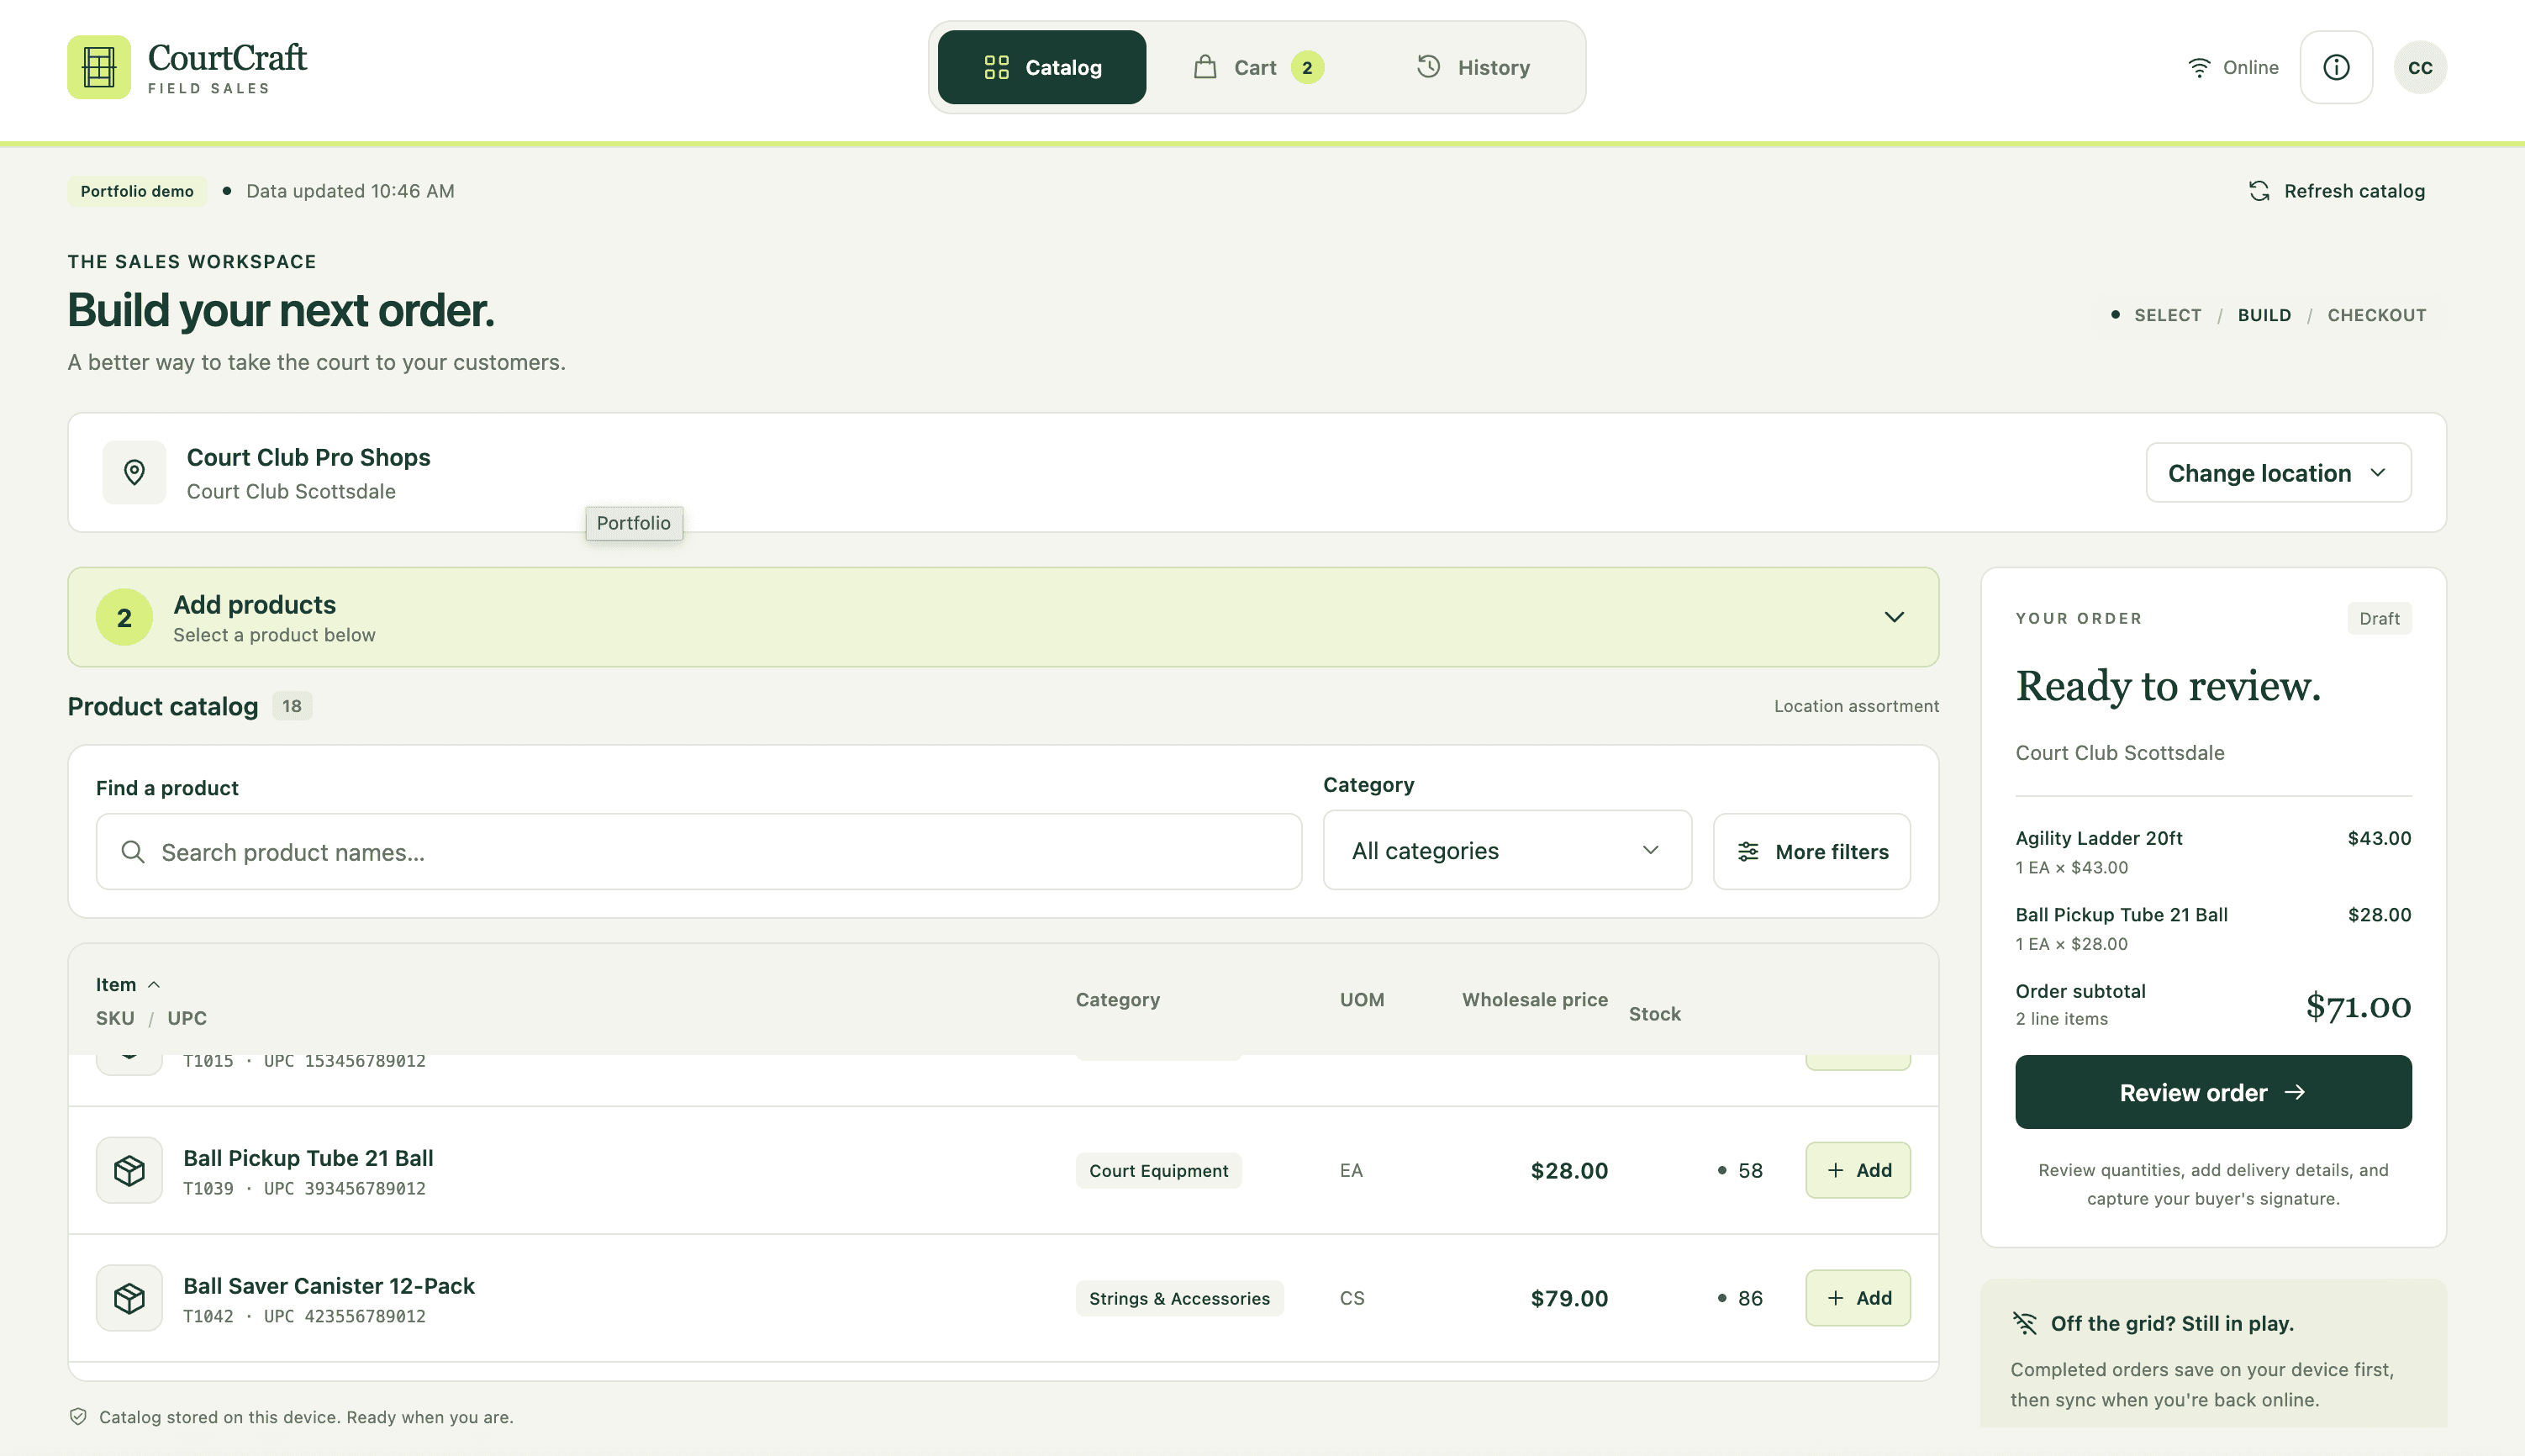Click the Portfolio tooltip label
Screen dimensions: 2525x1456
634,523
